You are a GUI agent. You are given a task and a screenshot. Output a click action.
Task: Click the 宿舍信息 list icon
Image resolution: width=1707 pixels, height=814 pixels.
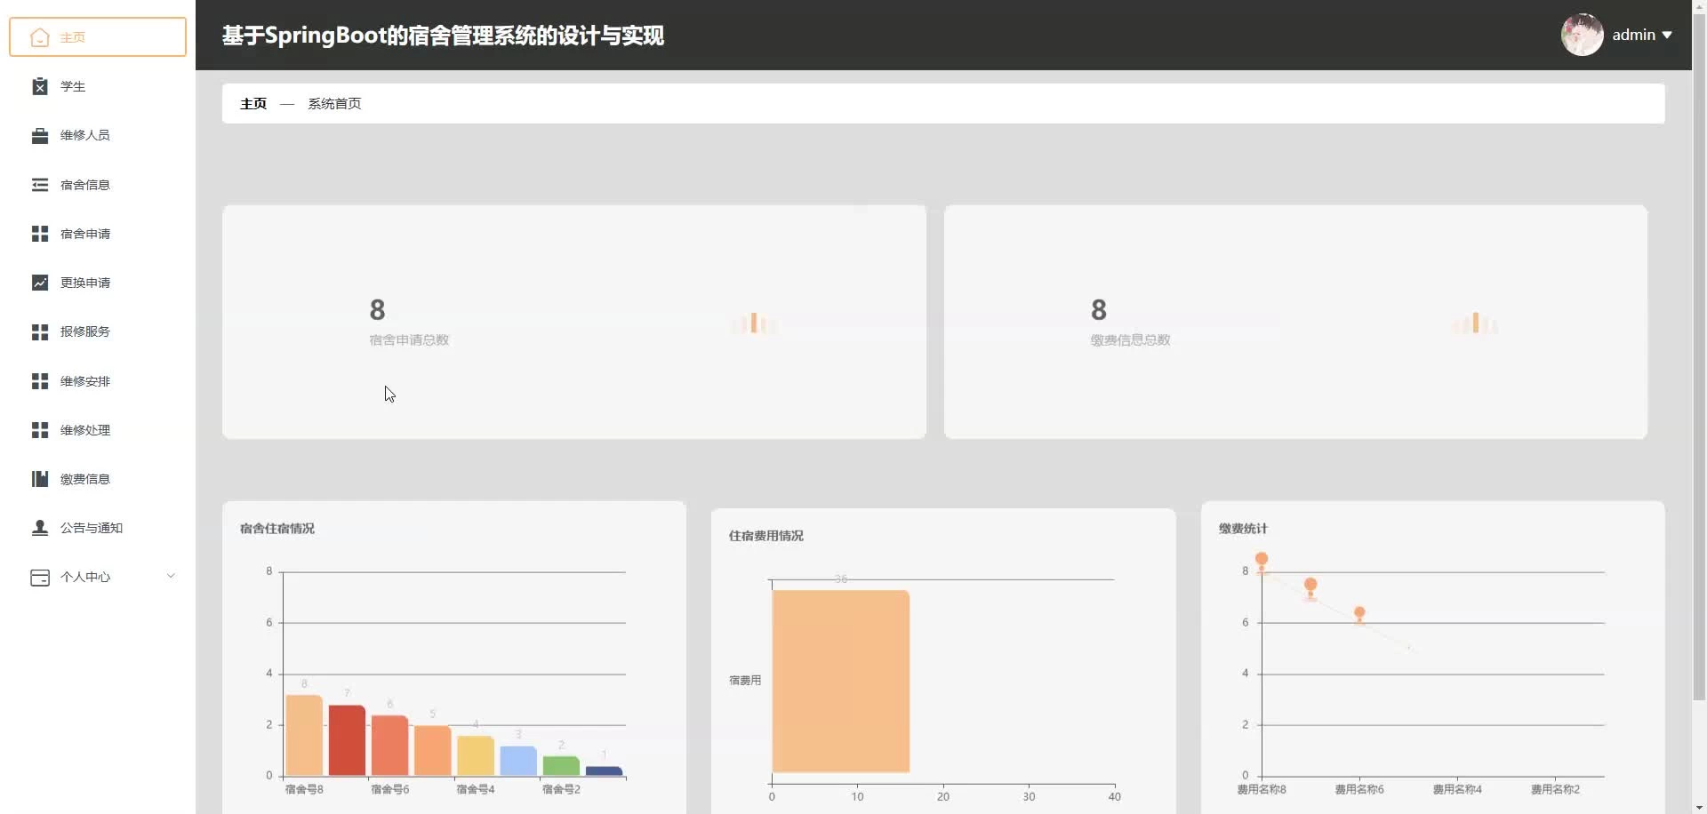pyautogui.click(x=40, y=185)
